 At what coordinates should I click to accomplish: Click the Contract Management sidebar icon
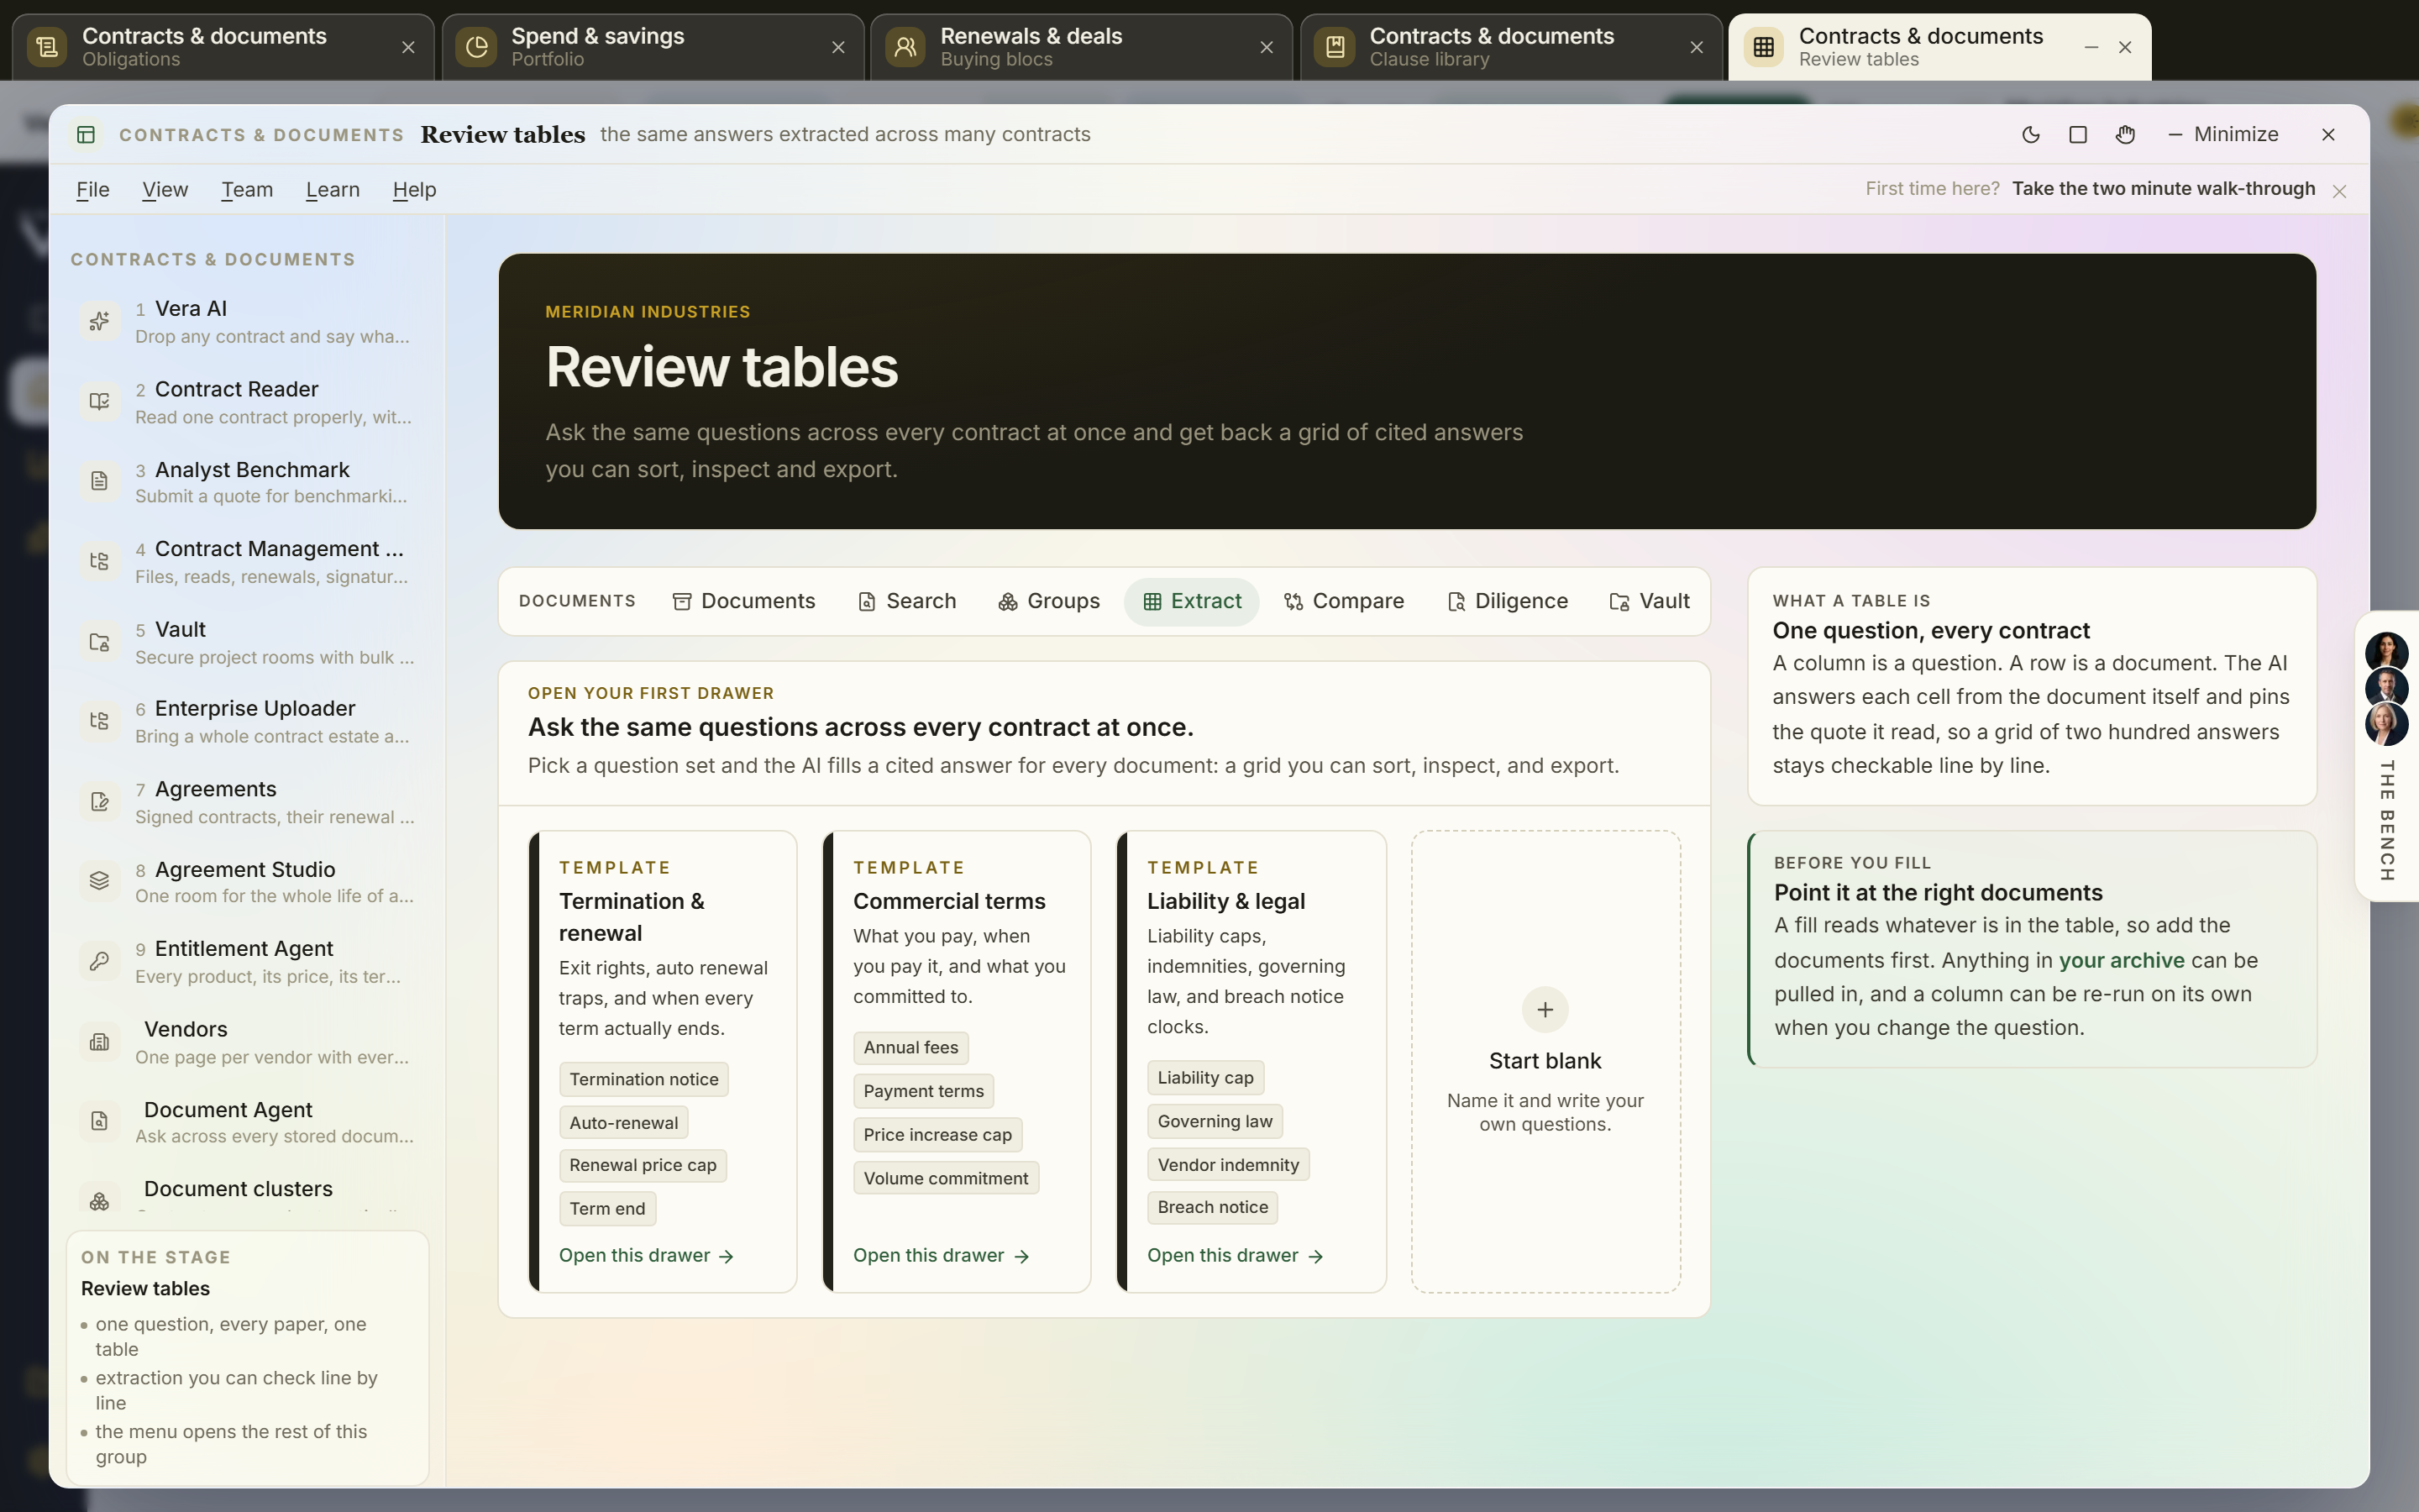pyautogui.click(x=99, y=561)
